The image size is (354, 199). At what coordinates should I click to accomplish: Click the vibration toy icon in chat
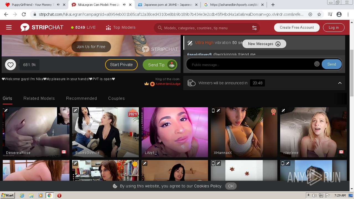(x=190, y=43)
